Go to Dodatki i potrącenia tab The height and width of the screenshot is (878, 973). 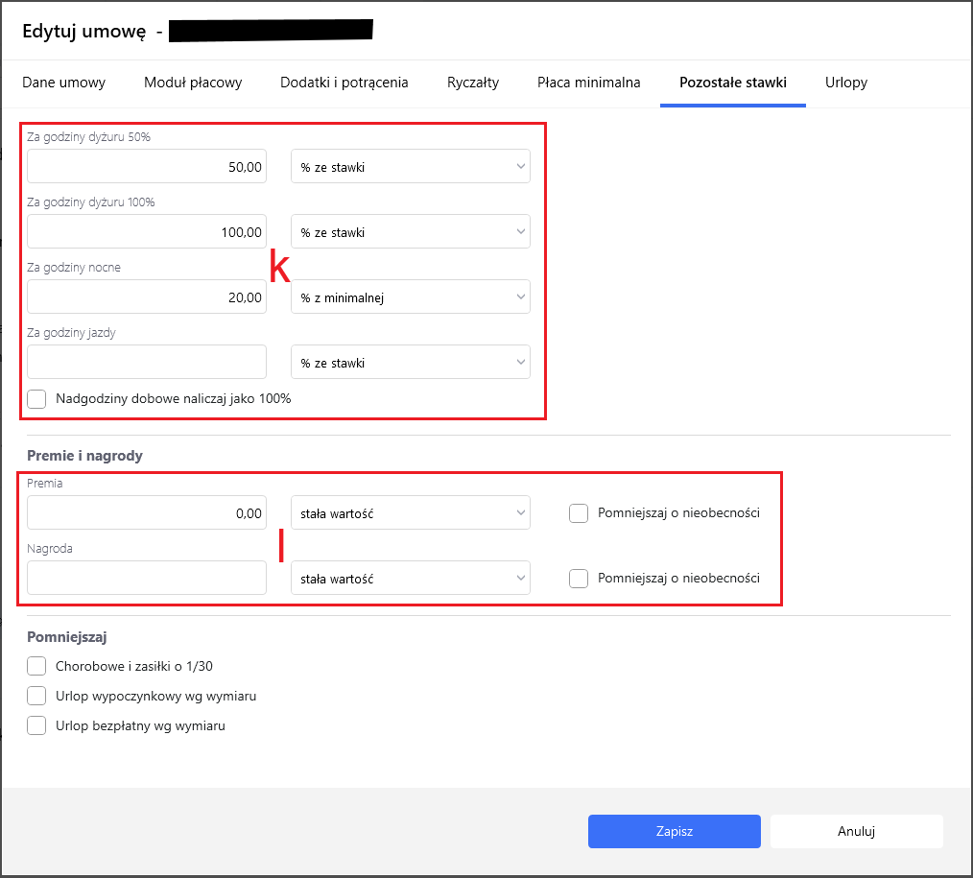pos(344,83)
